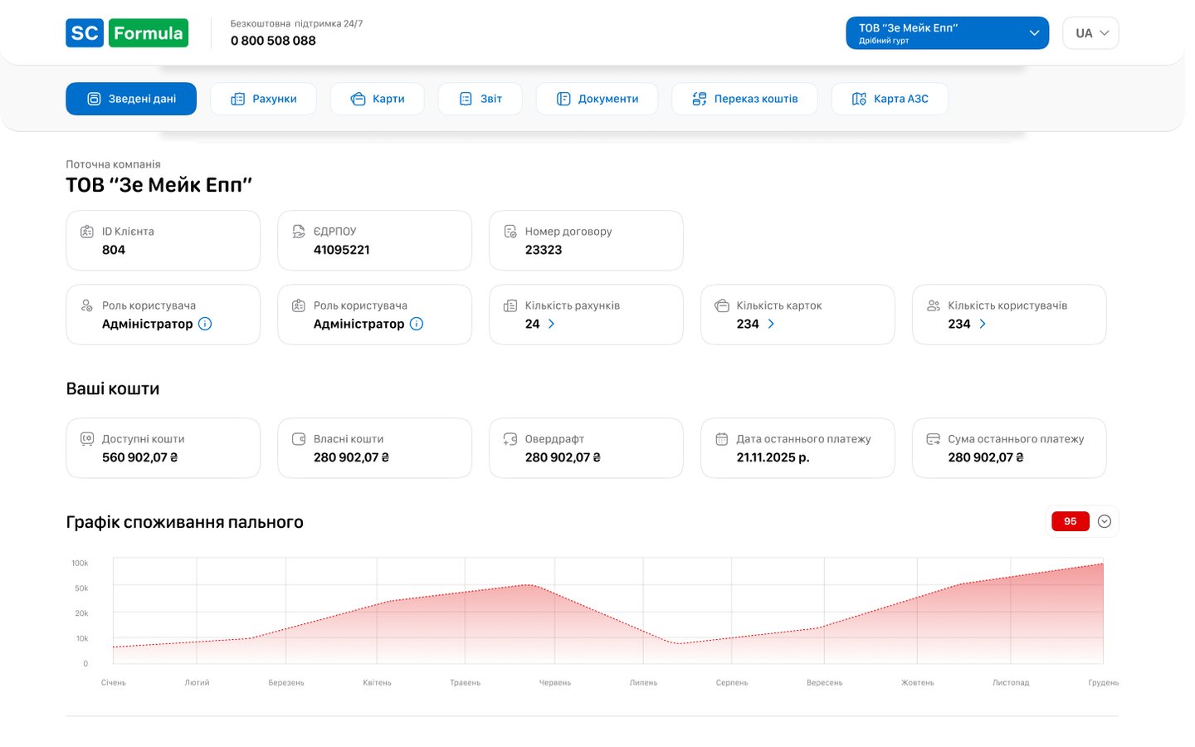The height and width of the screenshot is (747, 1195).
Task: Open the ТОВ "Зе Мейк Епп" company selector
Action: click(948, 33)
